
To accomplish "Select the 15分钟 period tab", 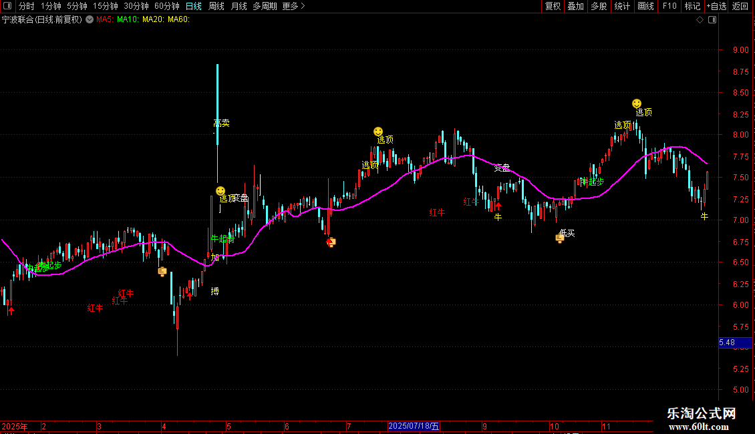I will point(106,6).
